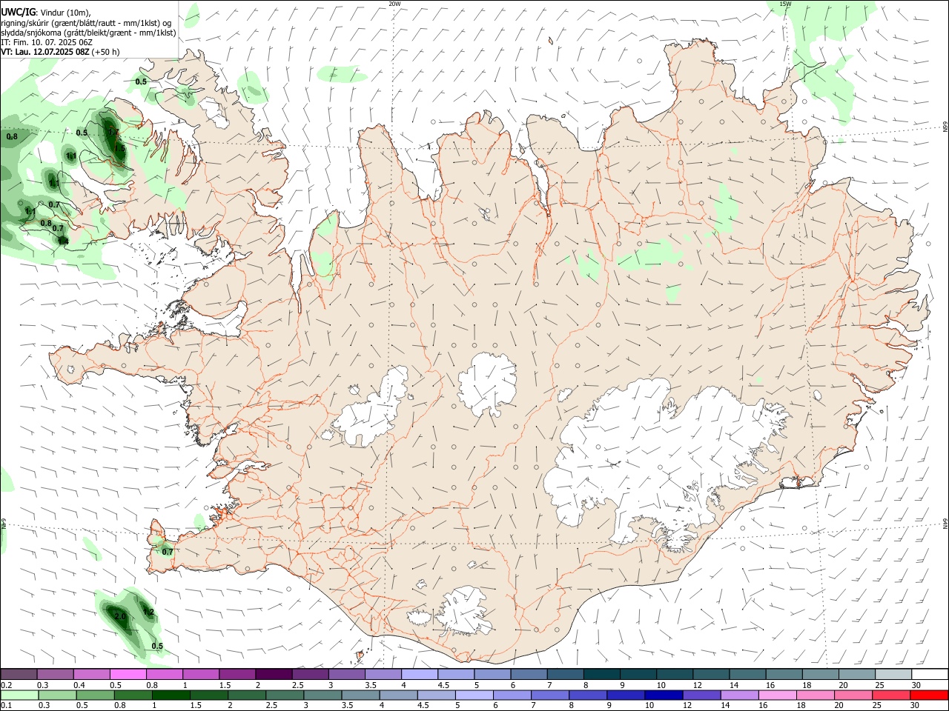This screenshot has height=711, width=949.
Task: Pick the light lavender swatch labeled 4 in upper legend
Action: click(420, 674)
